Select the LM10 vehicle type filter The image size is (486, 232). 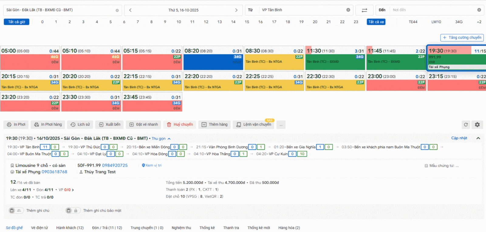coord(436,22)
